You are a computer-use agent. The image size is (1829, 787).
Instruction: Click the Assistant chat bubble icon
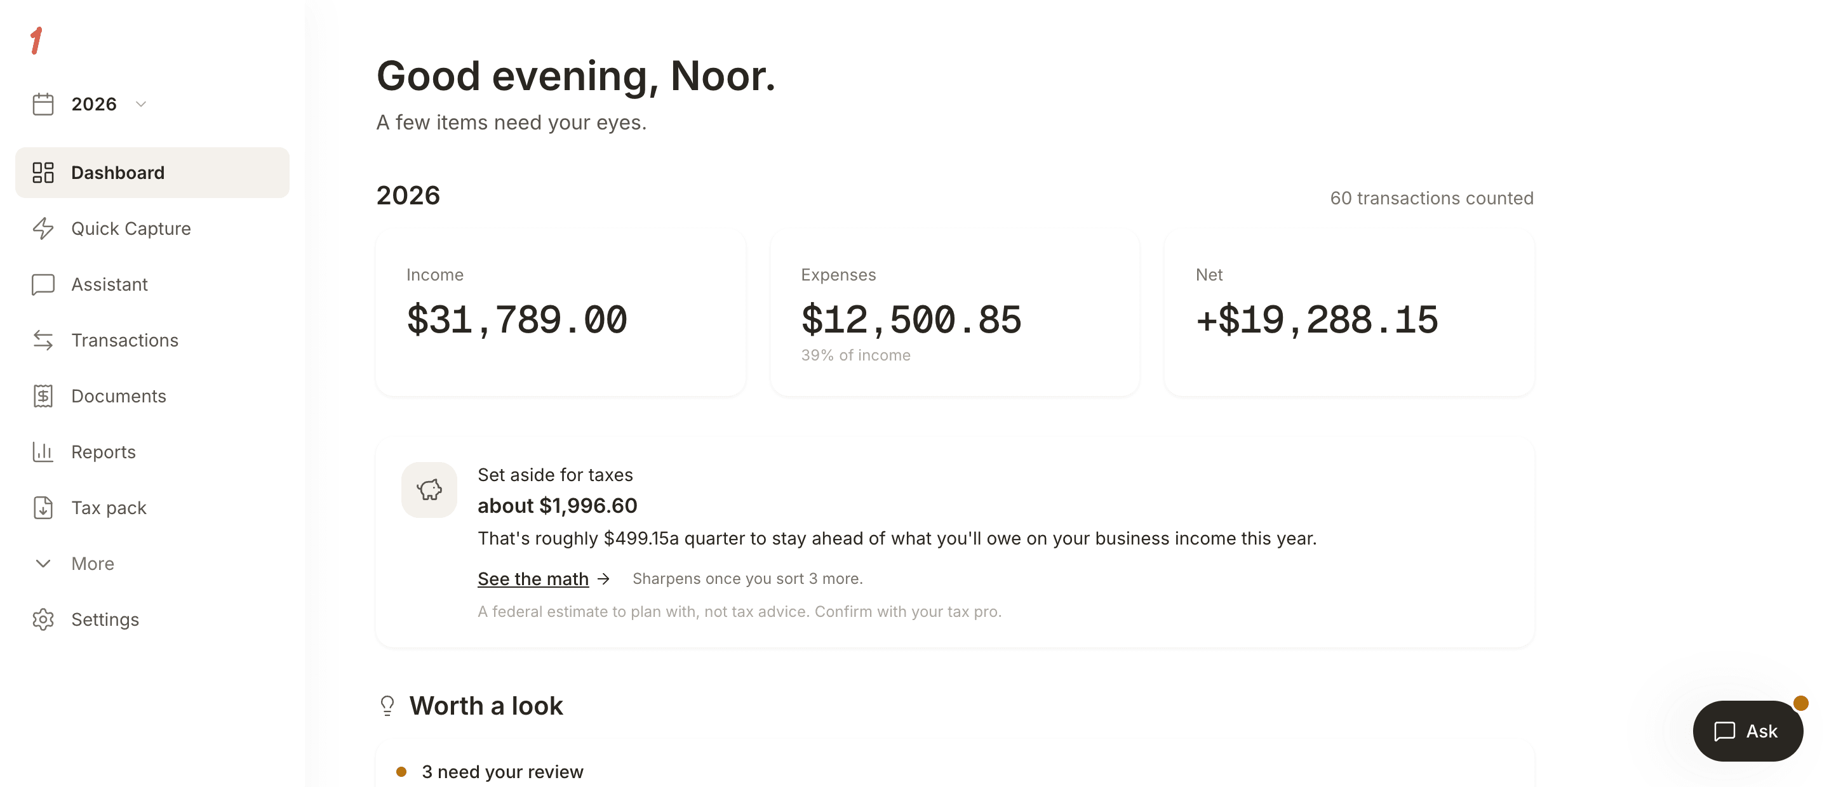click(x=43, y=284)
